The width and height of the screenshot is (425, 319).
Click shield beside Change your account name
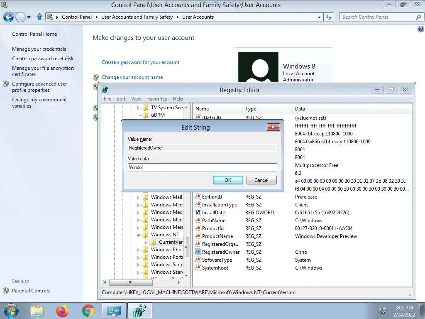coord(96,77)
